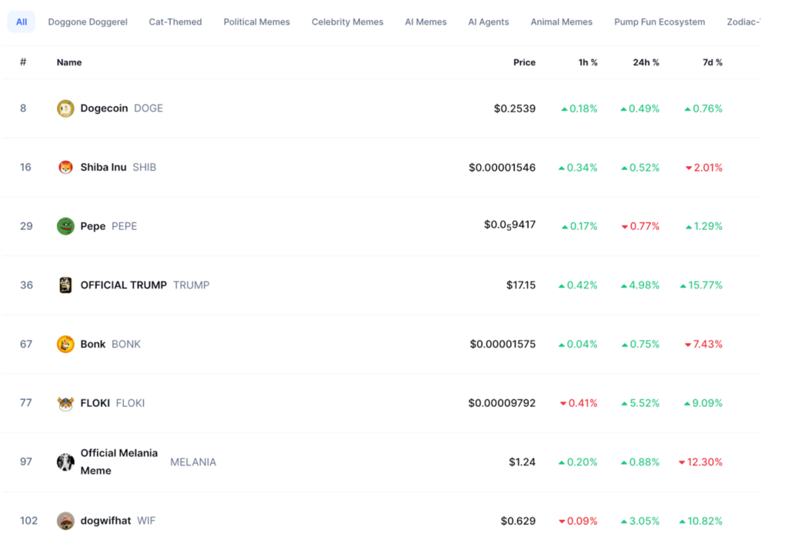Select the All category tab

pyautogui.click(x=22, y=22)
